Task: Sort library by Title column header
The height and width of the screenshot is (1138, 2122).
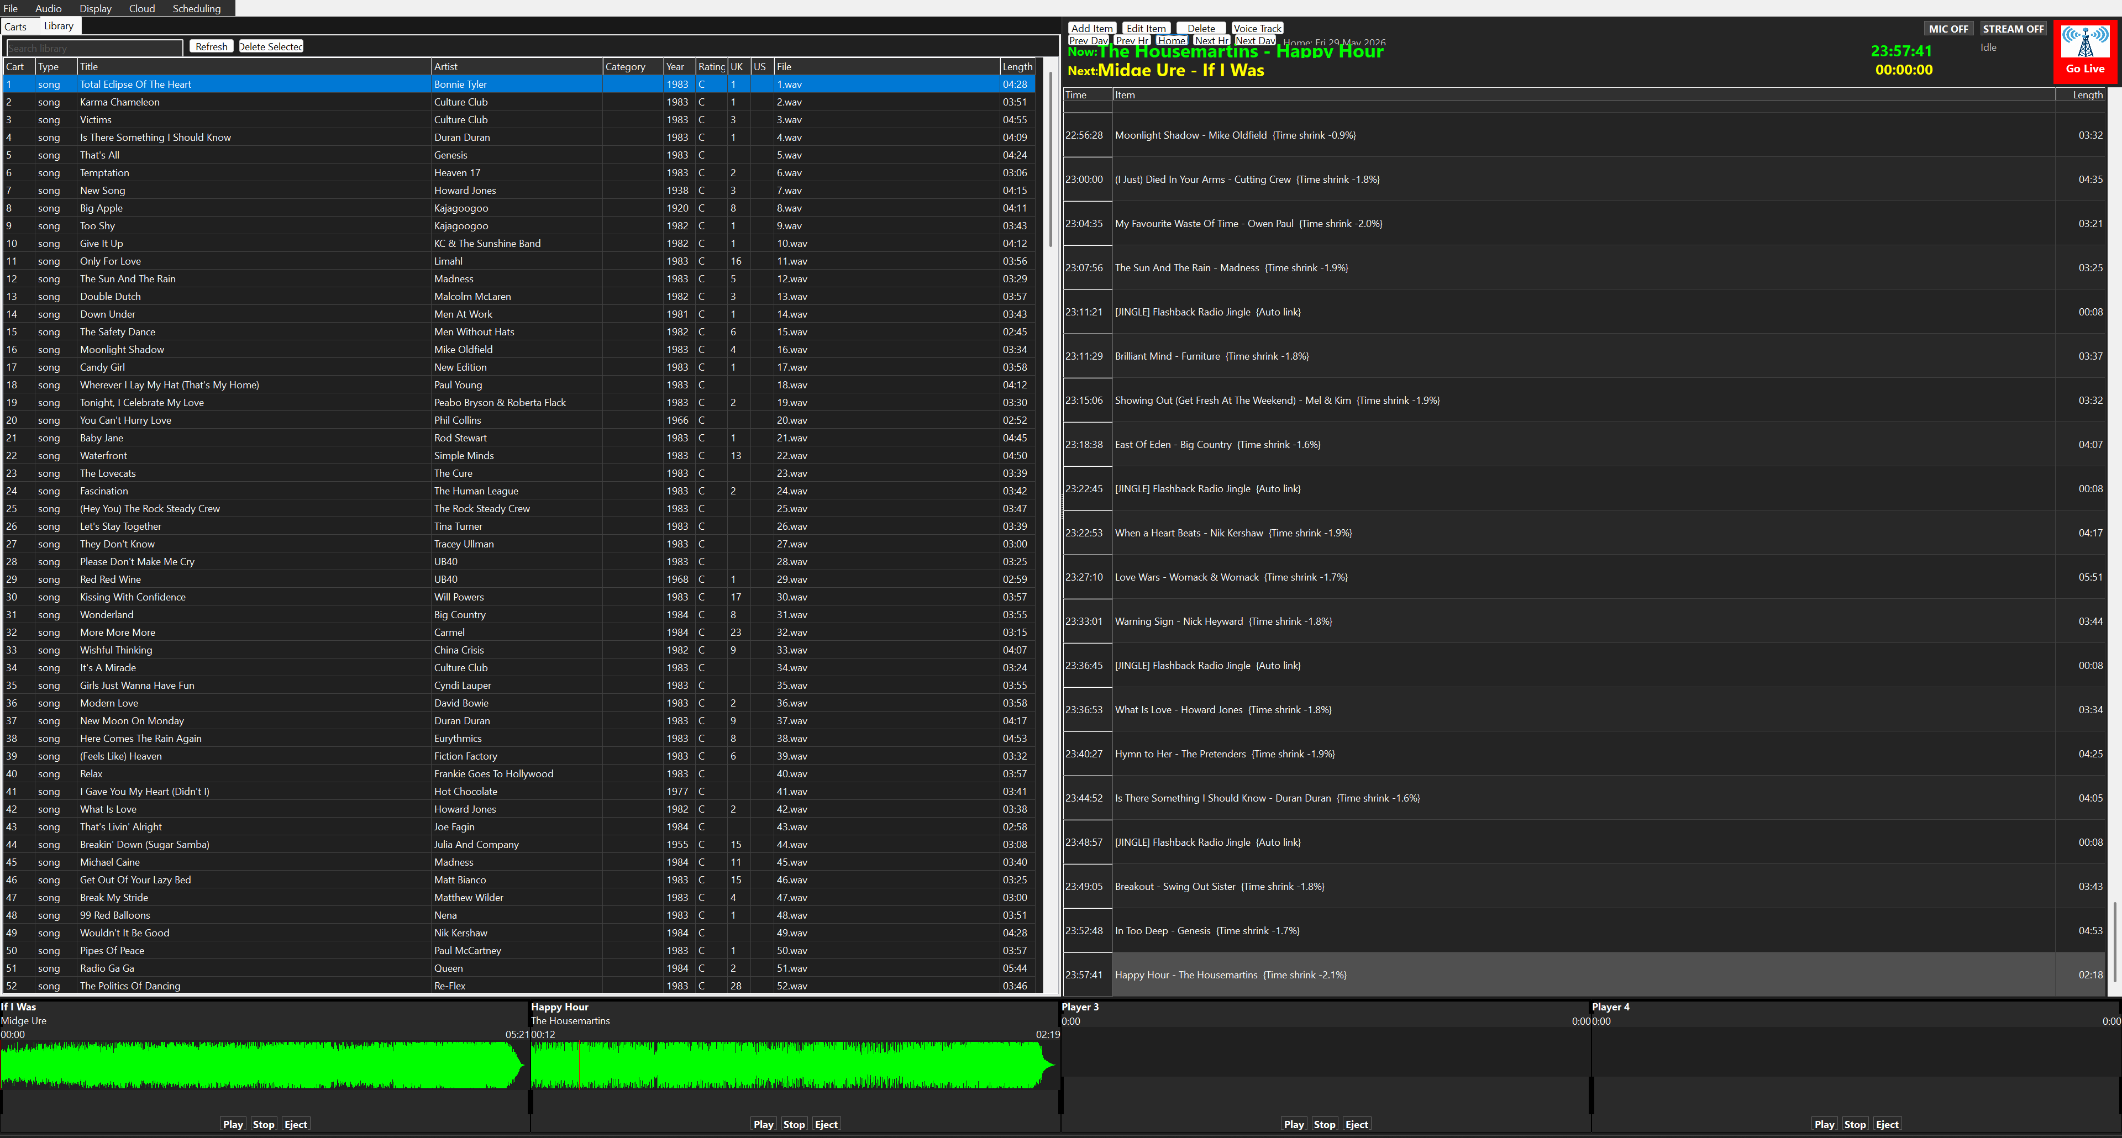Action: coord(254,67)
